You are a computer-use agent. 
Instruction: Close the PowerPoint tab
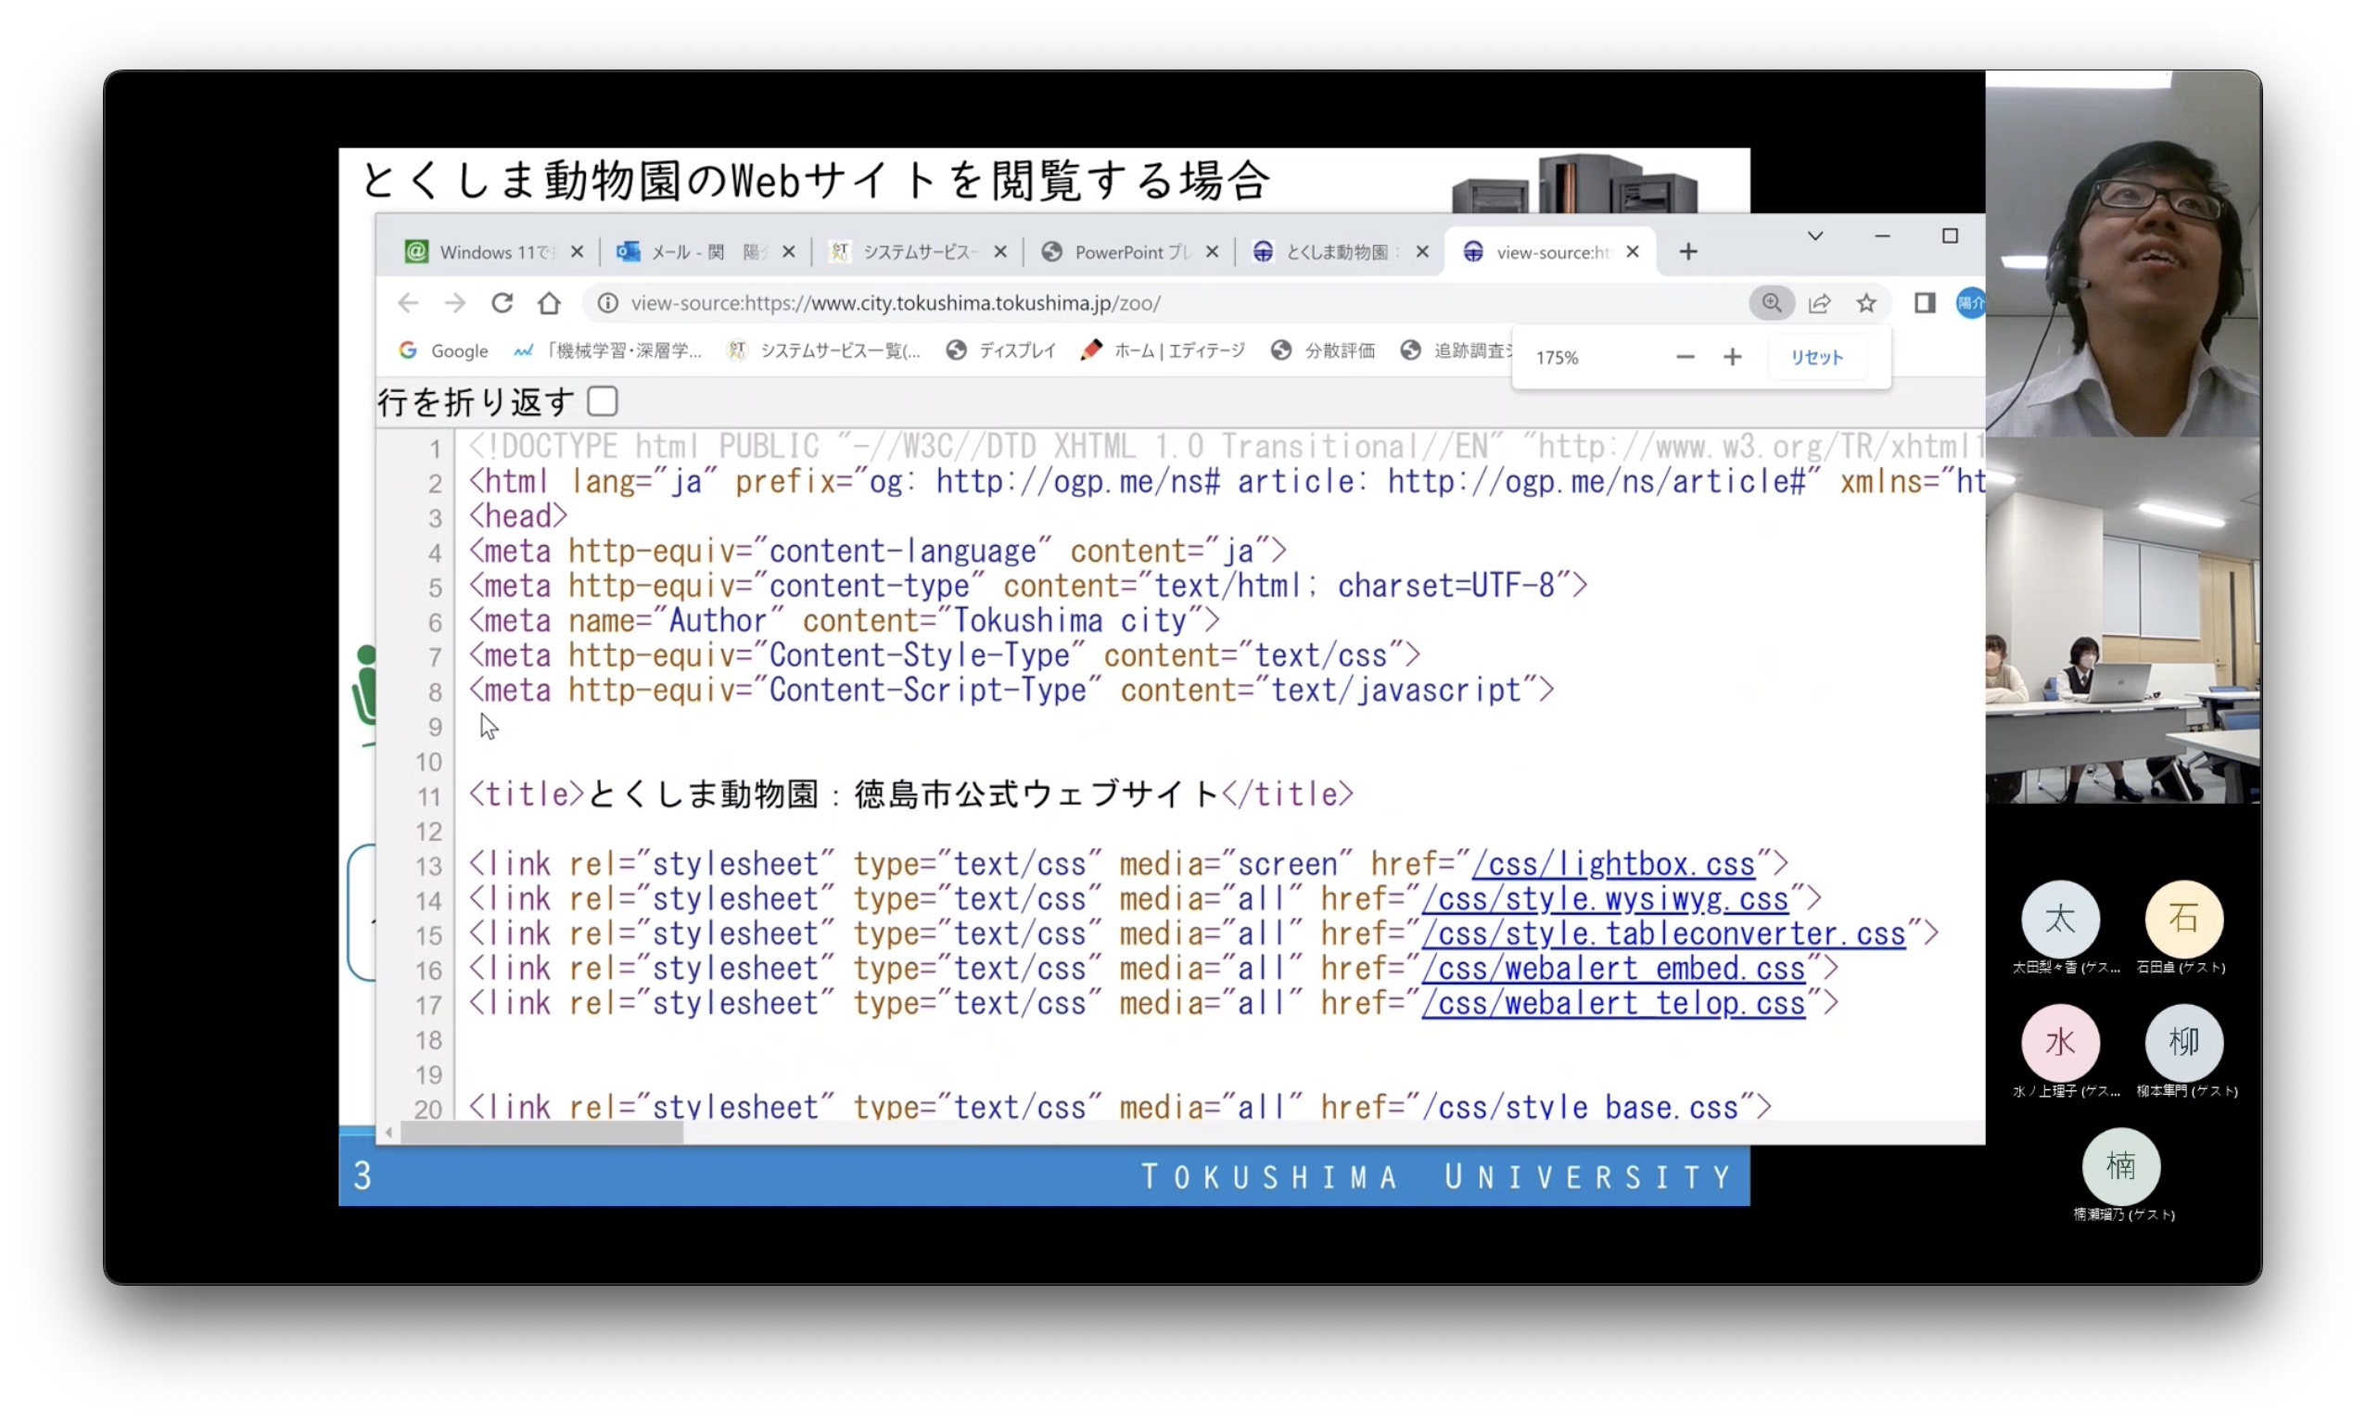pos(1211,251)
